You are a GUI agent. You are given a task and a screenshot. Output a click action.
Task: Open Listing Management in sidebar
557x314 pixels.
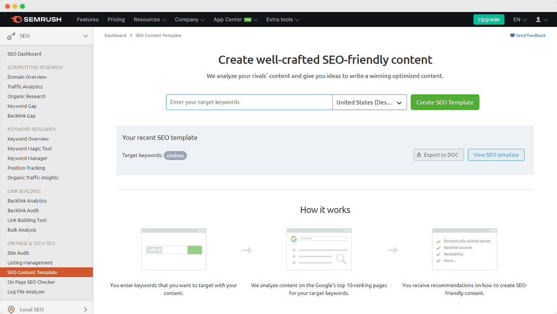coord(30,263)
